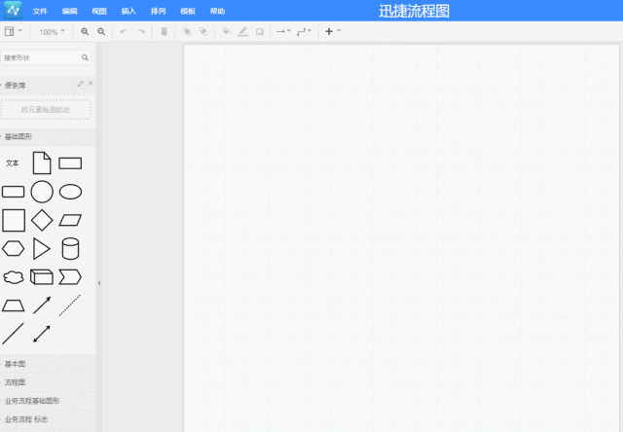Click the delete trash icon
The width and height of the screenshot is (623, 432).
pyautogui.click(x=164, y=31)
